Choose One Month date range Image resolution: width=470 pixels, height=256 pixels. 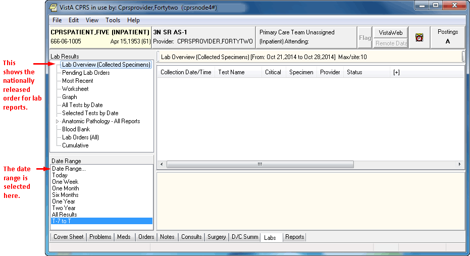click(x=101, y=188)
